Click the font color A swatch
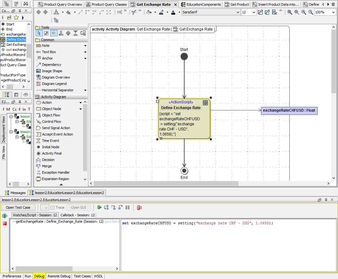The image size is (338, 279). click(173, 12)
